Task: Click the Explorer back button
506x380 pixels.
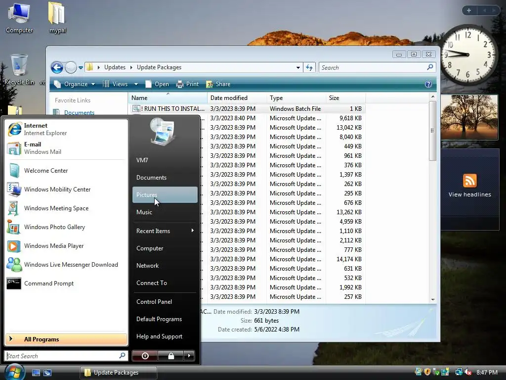Action: coord(57,67)
